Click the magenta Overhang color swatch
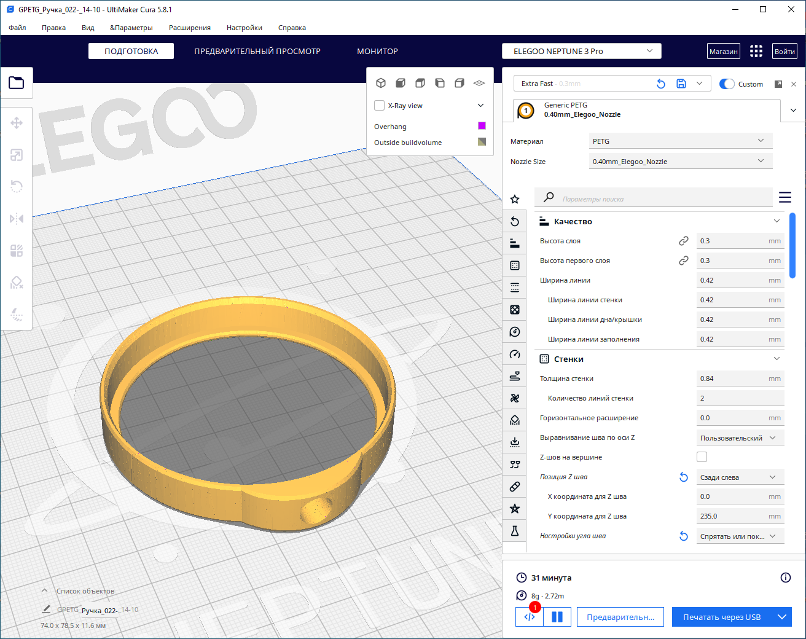The height and width of the screenshot is (639, 806). [482, 126]
